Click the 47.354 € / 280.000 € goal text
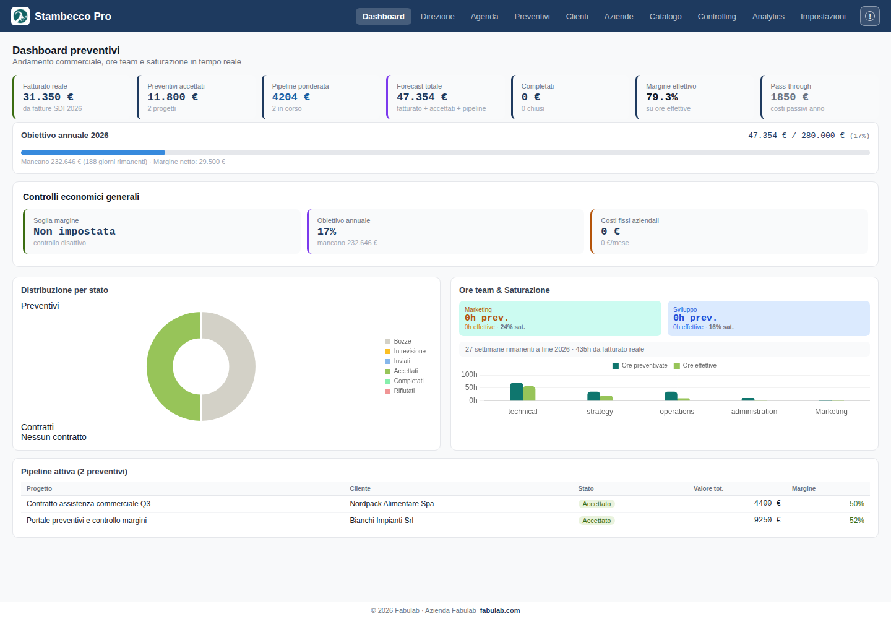The image size is (891, 619). pos(796,136)
